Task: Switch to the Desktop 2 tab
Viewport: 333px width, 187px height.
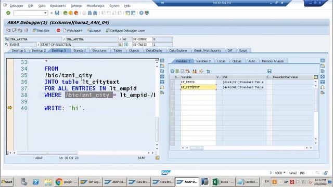Action: tap(39, 50)
